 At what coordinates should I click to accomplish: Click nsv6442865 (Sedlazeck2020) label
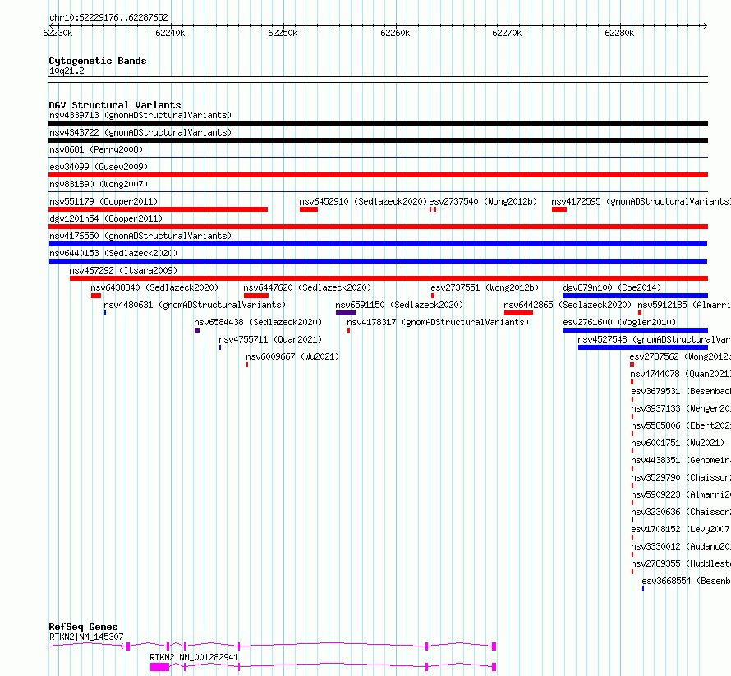pyautogui.click(x=568, y=305)
